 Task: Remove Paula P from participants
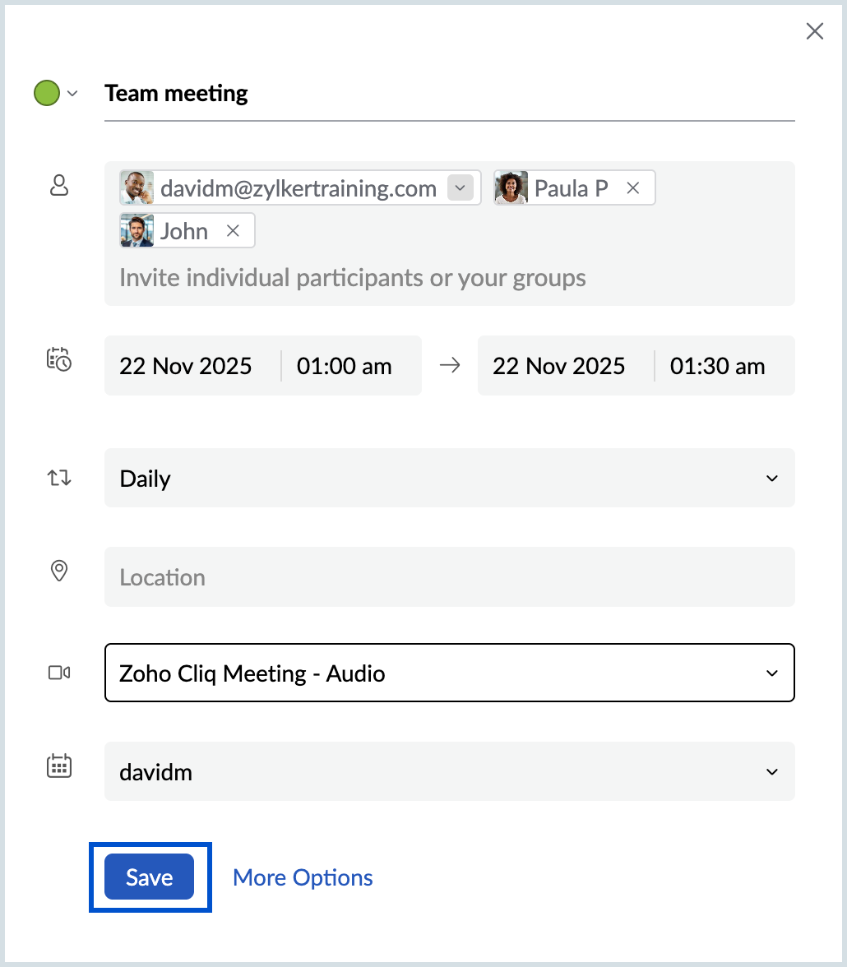(633, 188)
